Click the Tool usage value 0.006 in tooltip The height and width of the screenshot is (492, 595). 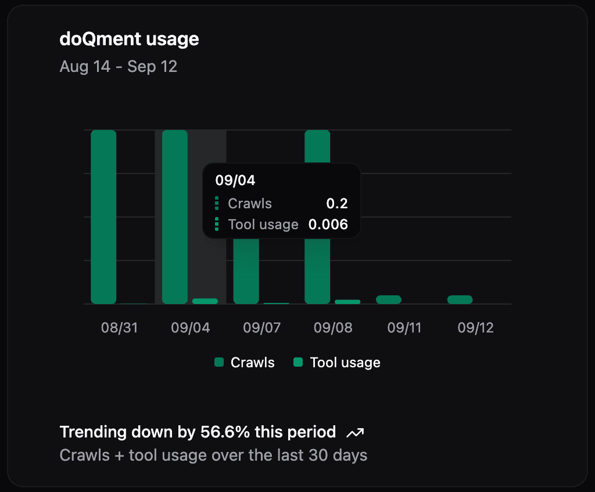pos(329,225)
